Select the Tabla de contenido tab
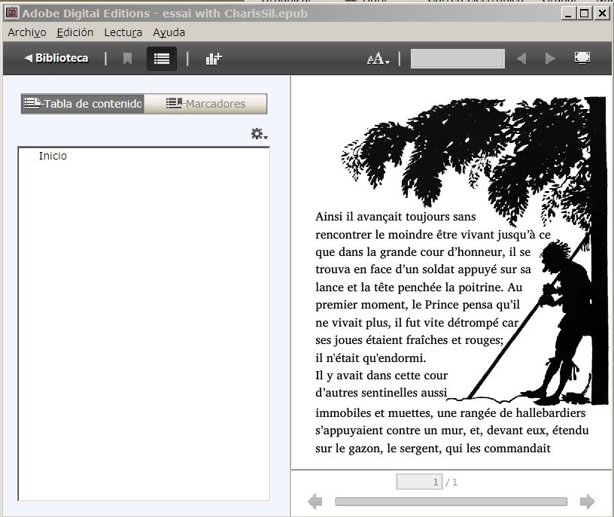The height and width of the screenshot is (517, 614). [83, 104]
